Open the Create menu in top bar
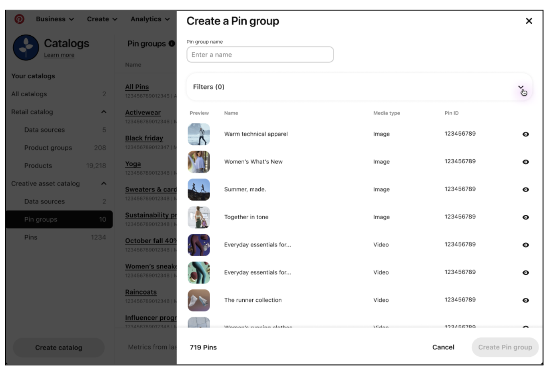The image size is (552, 370). tap(102, 19)
